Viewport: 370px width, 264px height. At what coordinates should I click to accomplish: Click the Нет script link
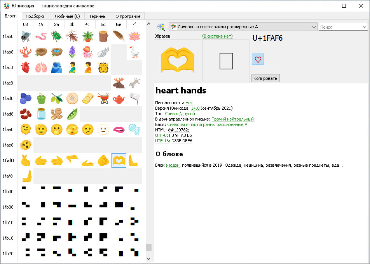(189, 103)
